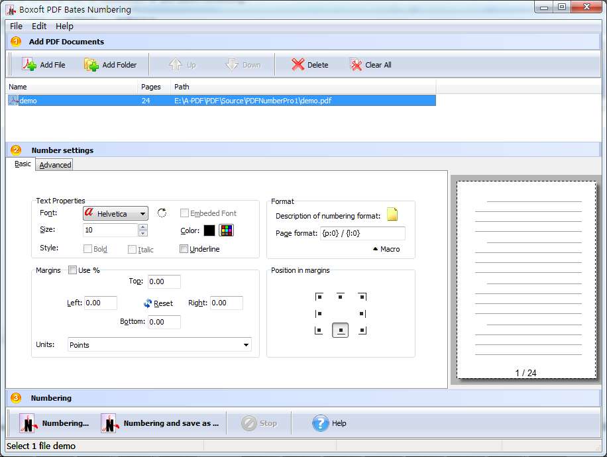Select middle-left position in margins
Screen dimensions: 607x457
[319, 314]
